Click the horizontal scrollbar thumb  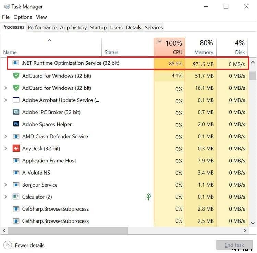[68, 230]
